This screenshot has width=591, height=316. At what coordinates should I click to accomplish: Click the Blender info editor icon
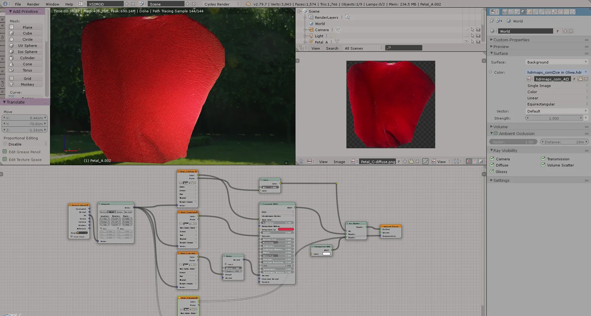(5, 4)
